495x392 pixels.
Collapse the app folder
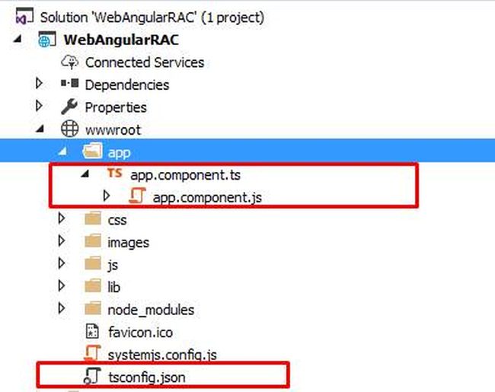pyautogui.click(x=62, y=151)
